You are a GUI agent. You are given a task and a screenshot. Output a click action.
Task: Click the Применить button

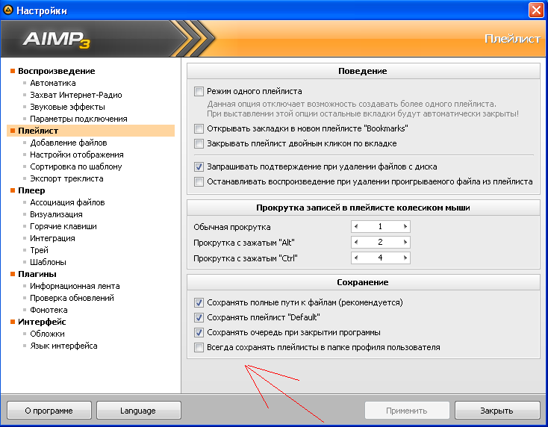[x=407, y=411]
